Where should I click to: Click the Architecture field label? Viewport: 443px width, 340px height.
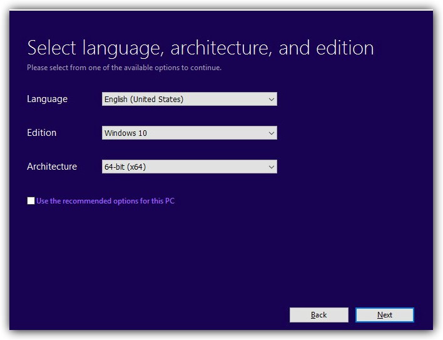click(x=52, y=167)
